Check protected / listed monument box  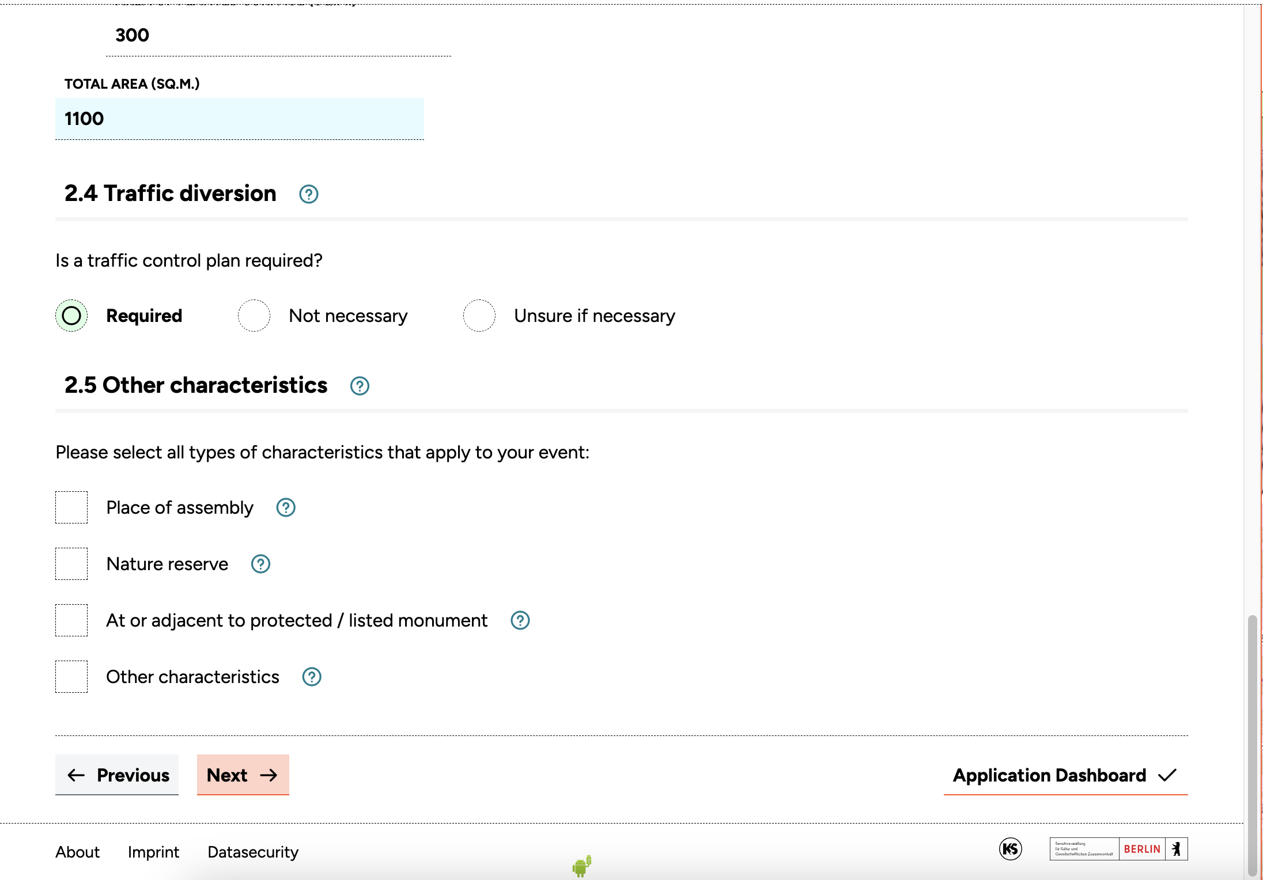point(71,620)
